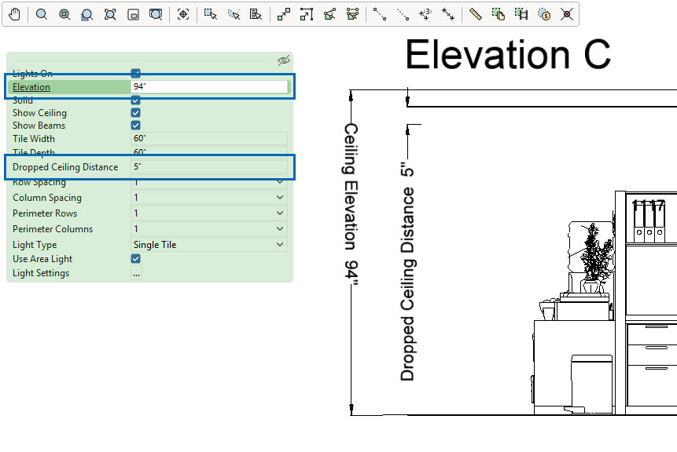Toggle the Solid checkbox
The height and width of the screenshot is (452, 677).
[x=135, y=100]
